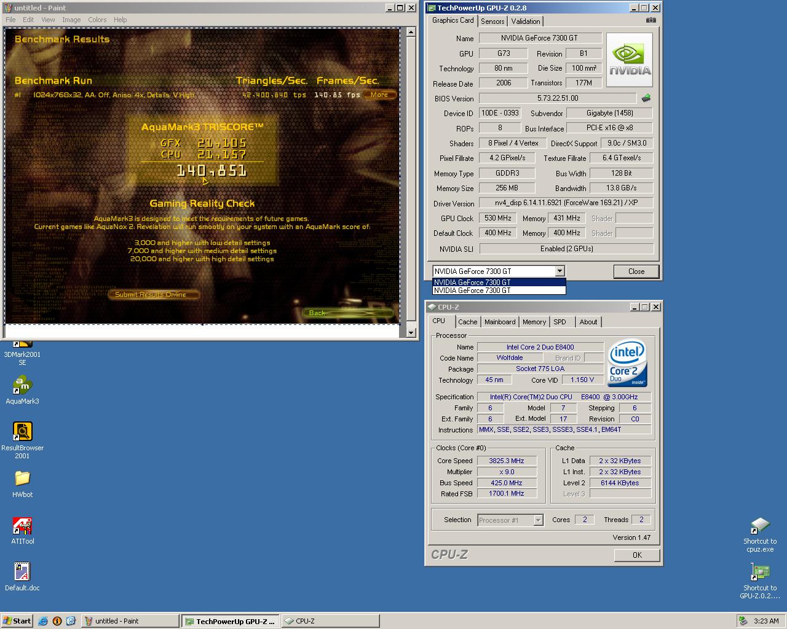The height and width of the screenshot is (629, 787).
Task: Click the Intel Core 2 Duo logo
Action: tap(627, 364)
